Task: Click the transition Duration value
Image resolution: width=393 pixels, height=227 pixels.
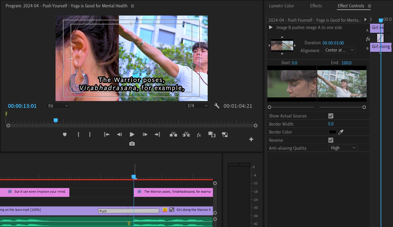Action: (333, 43)
